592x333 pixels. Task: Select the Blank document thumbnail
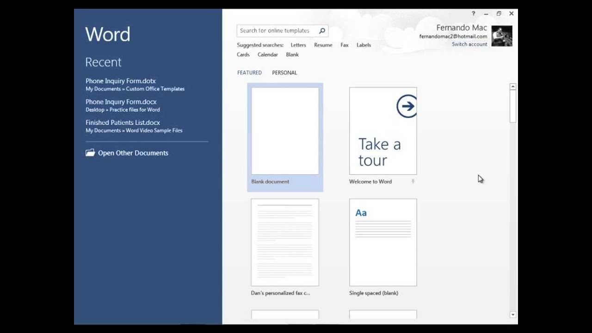click(x=285, y=131)
